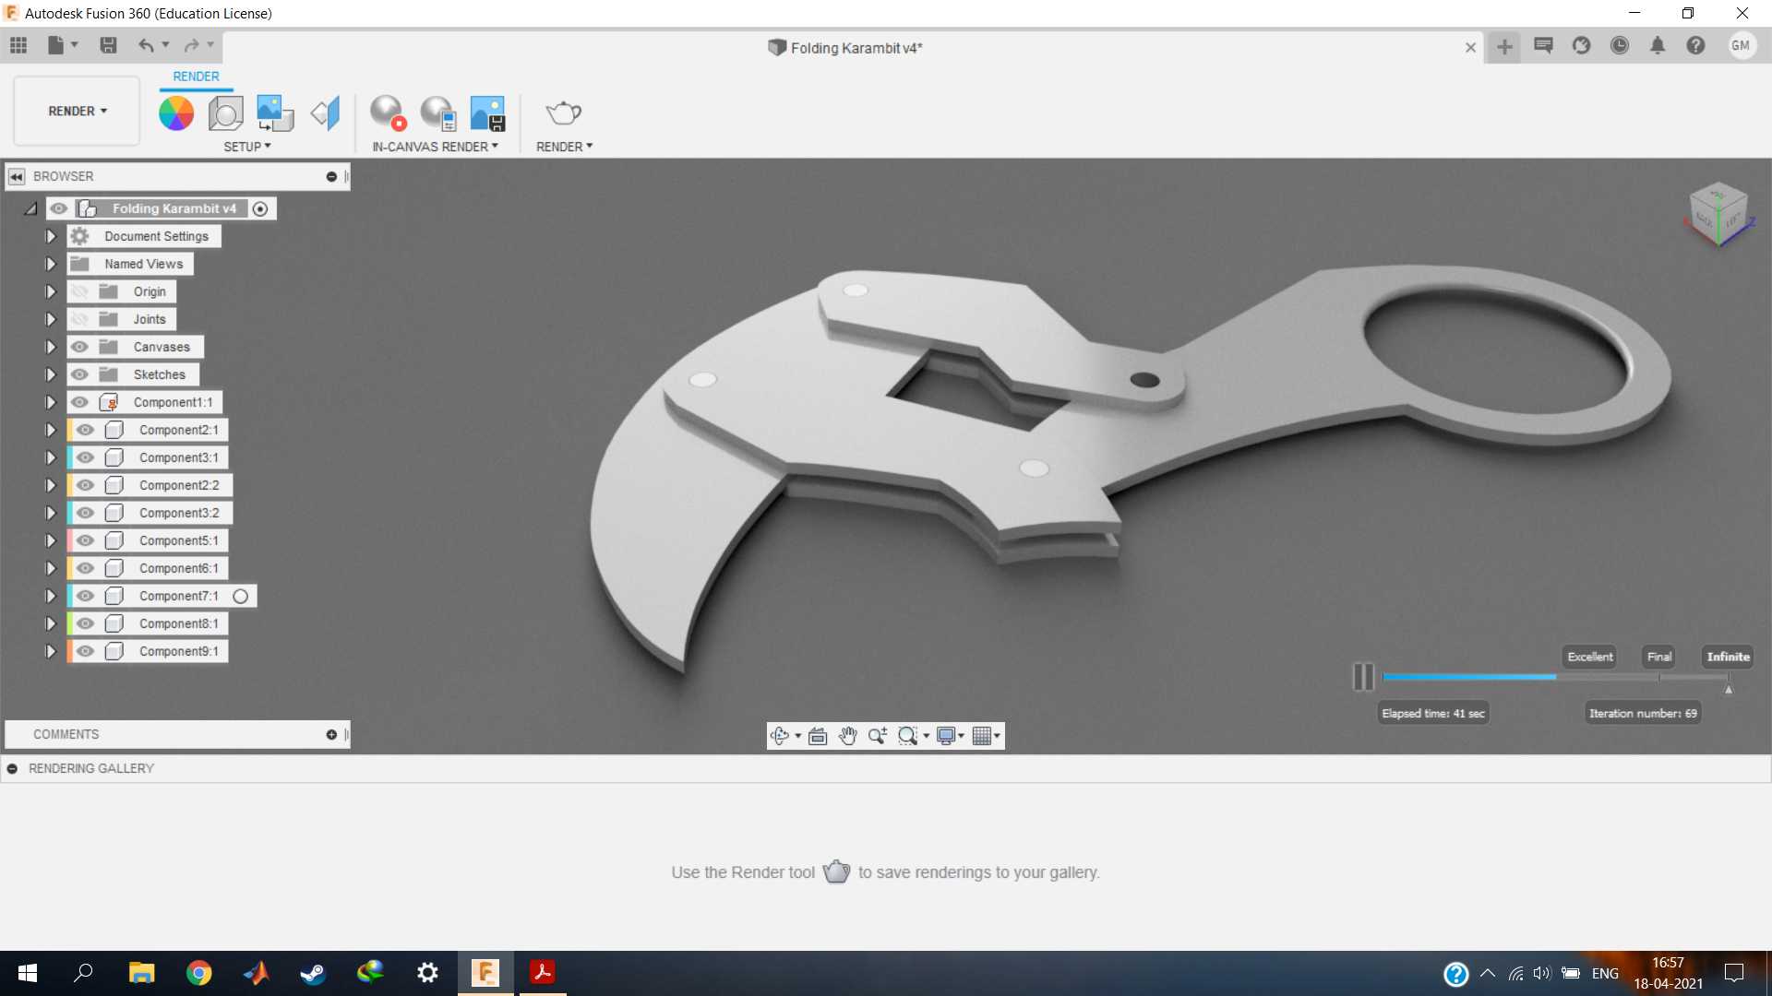This screenshot has height=996, width=1772.
Task: Show the Origin folder via its eye icon
Action: pos(80,291)
